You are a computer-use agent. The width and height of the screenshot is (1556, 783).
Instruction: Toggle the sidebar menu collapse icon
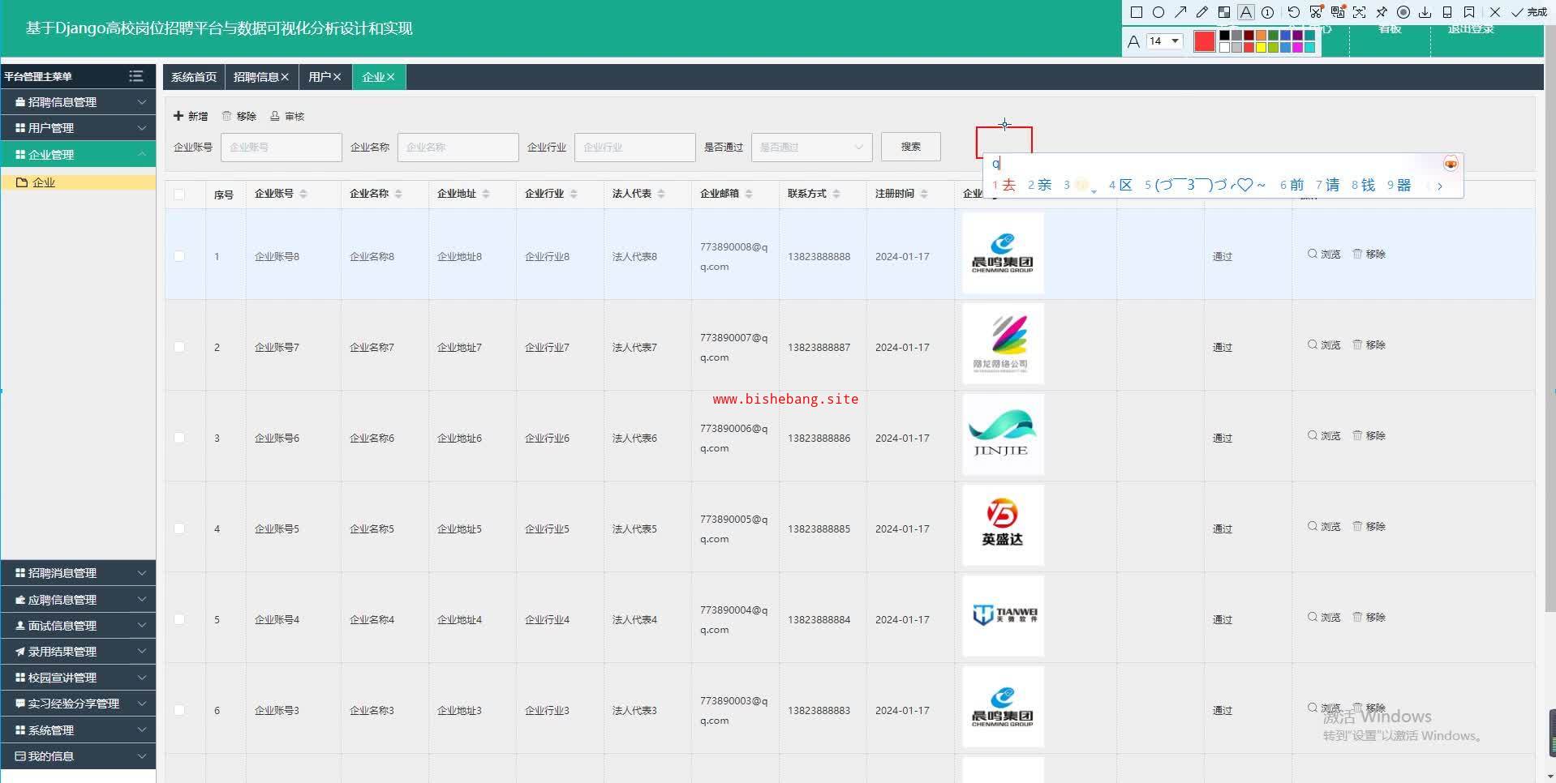[x=135, y=76]
